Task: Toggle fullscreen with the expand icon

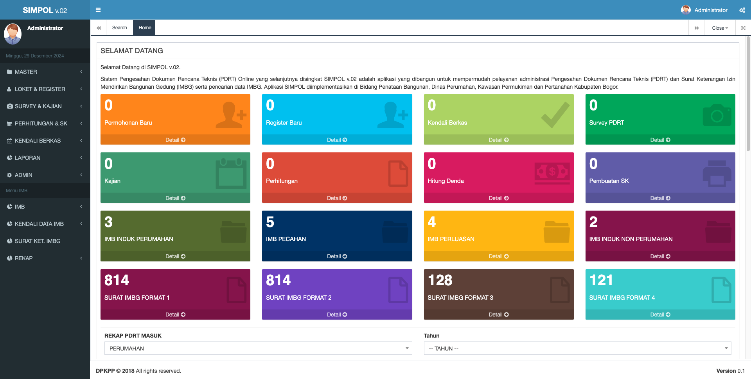Action: point(743,28)
